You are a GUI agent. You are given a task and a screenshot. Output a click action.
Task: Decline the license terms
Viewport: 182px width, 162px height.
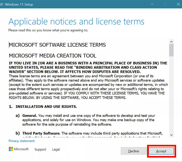133,151
